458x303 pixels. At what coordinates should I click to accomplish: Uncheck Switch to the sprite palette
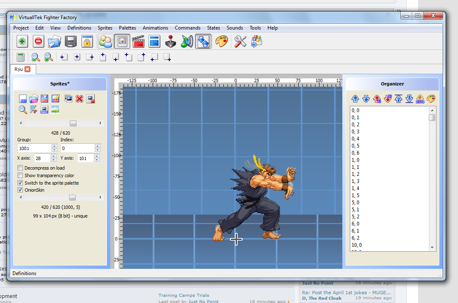[20, 183]
